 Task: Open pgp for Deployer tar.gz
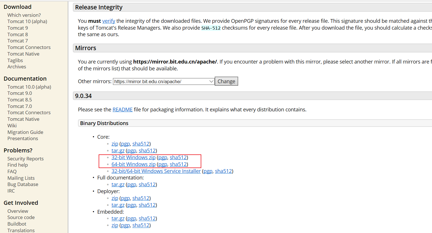[132, 205]
